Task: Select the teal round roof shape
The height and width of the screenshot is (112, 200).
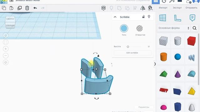Action: (192, 74)
